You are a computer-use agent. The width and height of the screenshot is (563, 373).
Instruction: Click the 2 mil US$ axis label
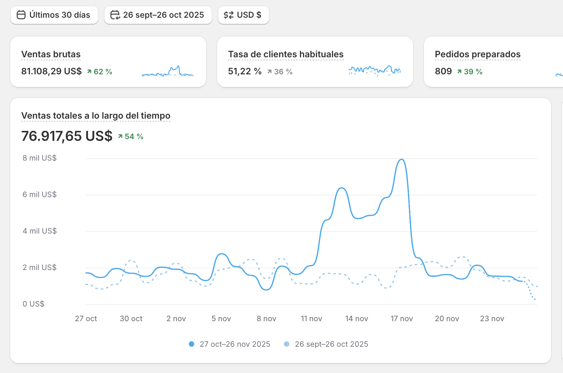point(40,267)
